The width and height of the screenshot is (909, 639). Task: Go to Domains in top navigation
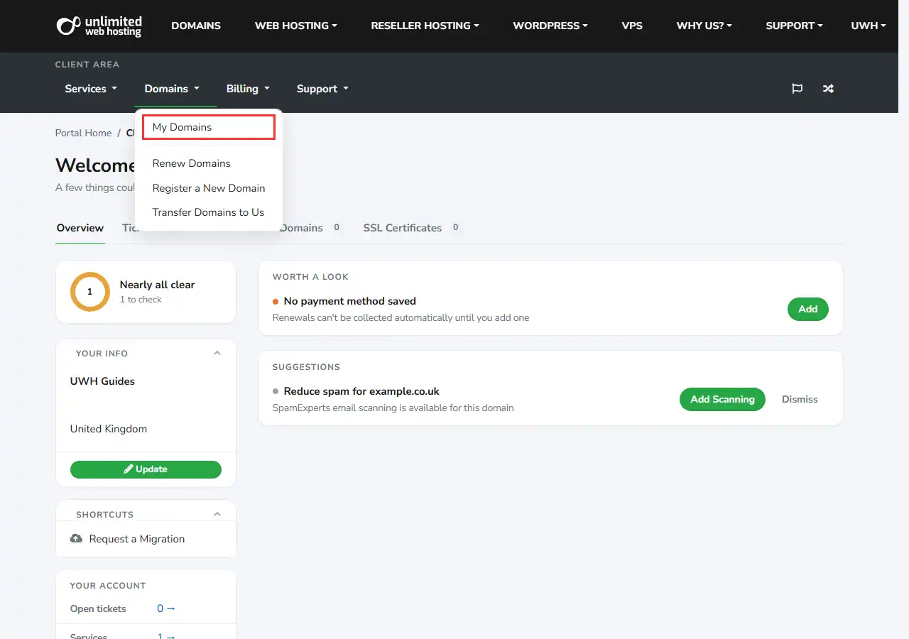point(196,26)
